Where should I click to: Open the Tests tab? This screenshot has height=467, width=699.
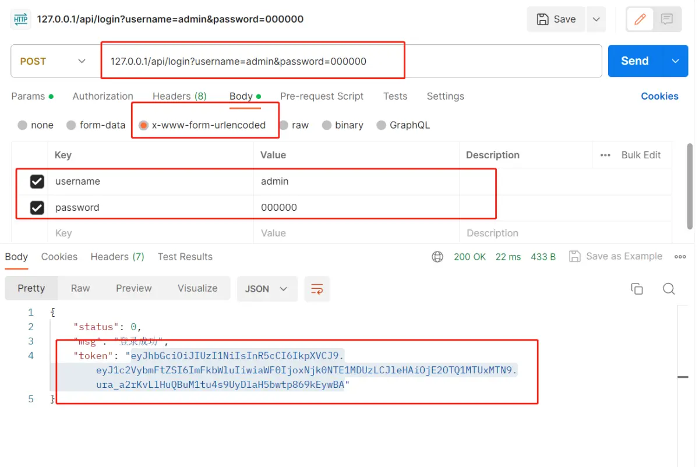point(395,97)
